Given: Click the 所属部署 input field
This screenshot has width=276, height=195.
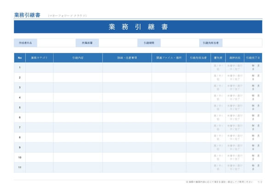Looking at the screenshot, I should click(118, 43).
